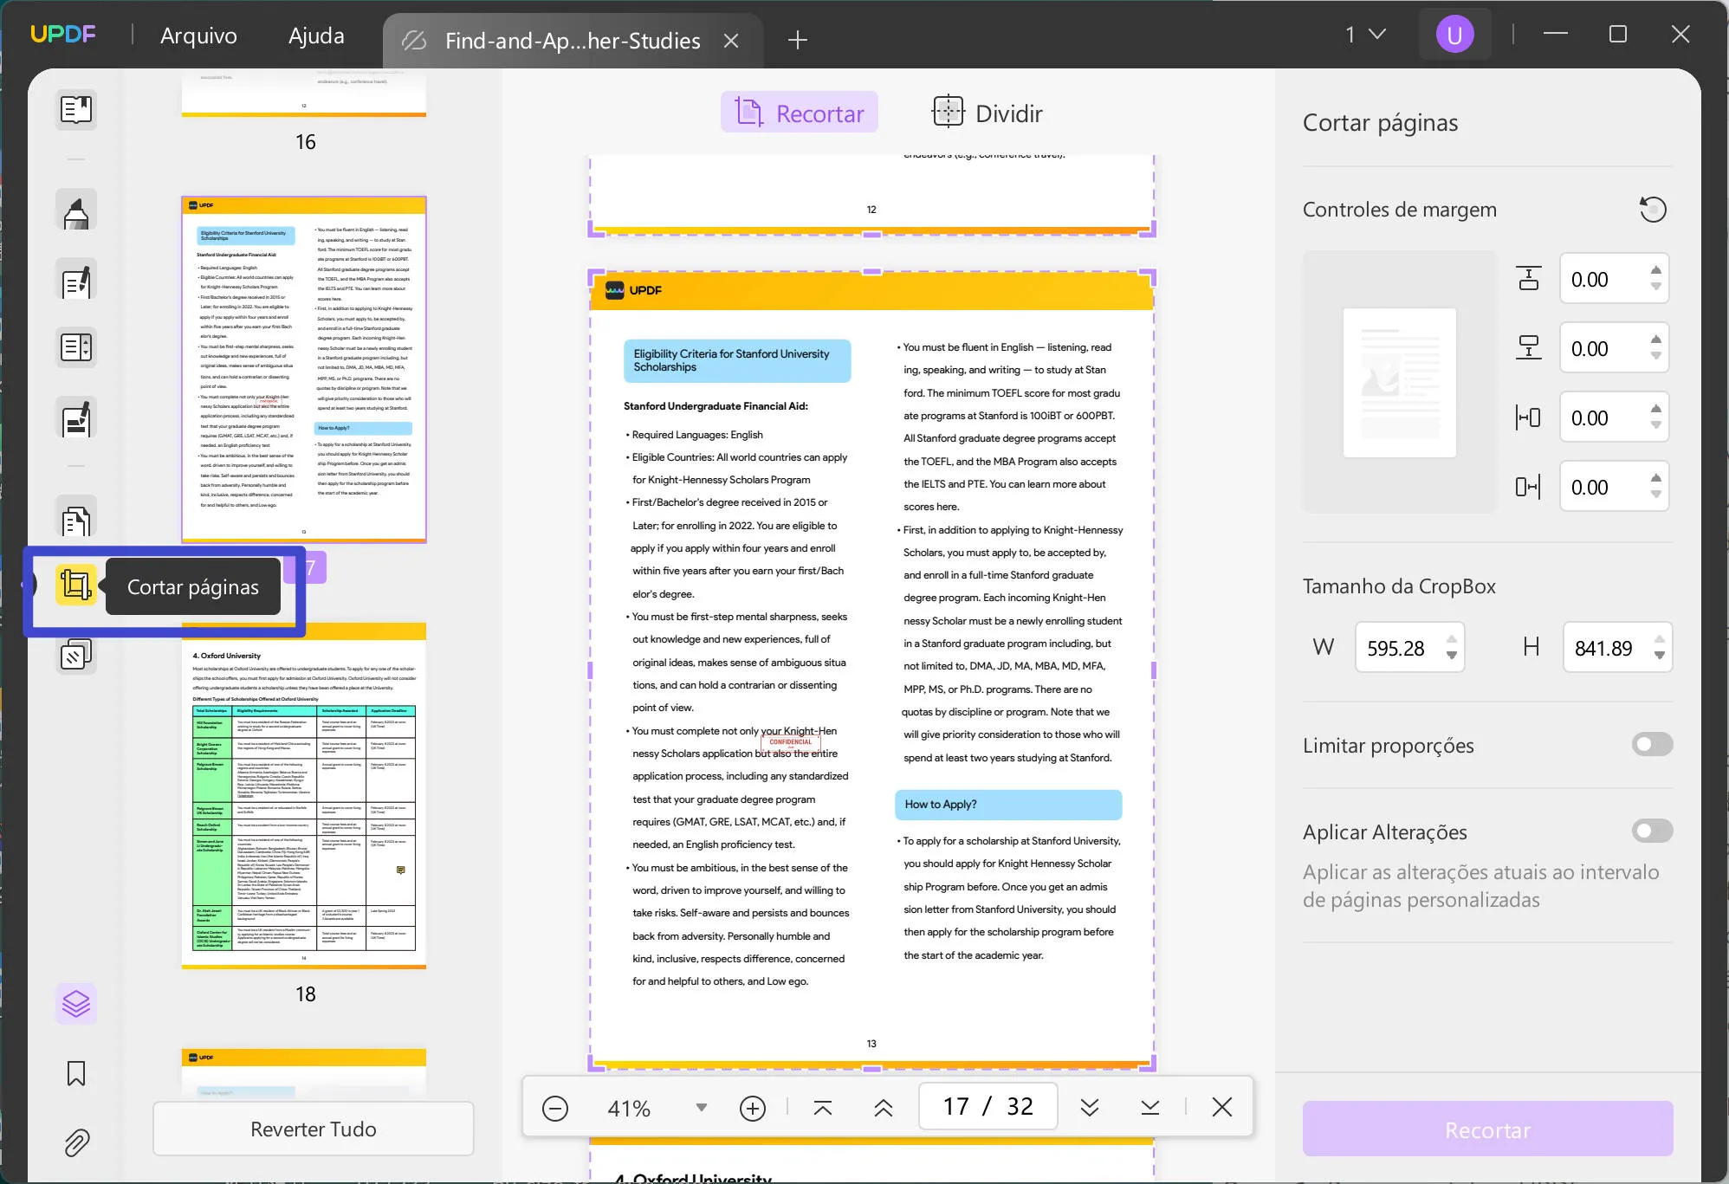Open a new tab with plus icon
1729x1184 pixels.
[x=797, y=40]
